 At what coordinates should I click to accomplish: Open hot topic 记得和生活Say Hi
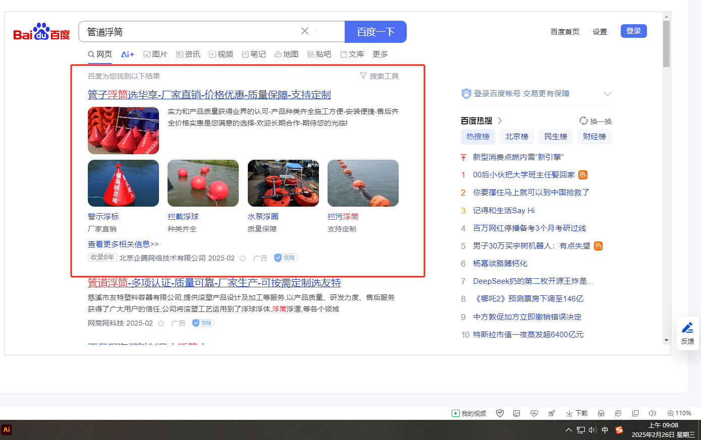point(504,211)
